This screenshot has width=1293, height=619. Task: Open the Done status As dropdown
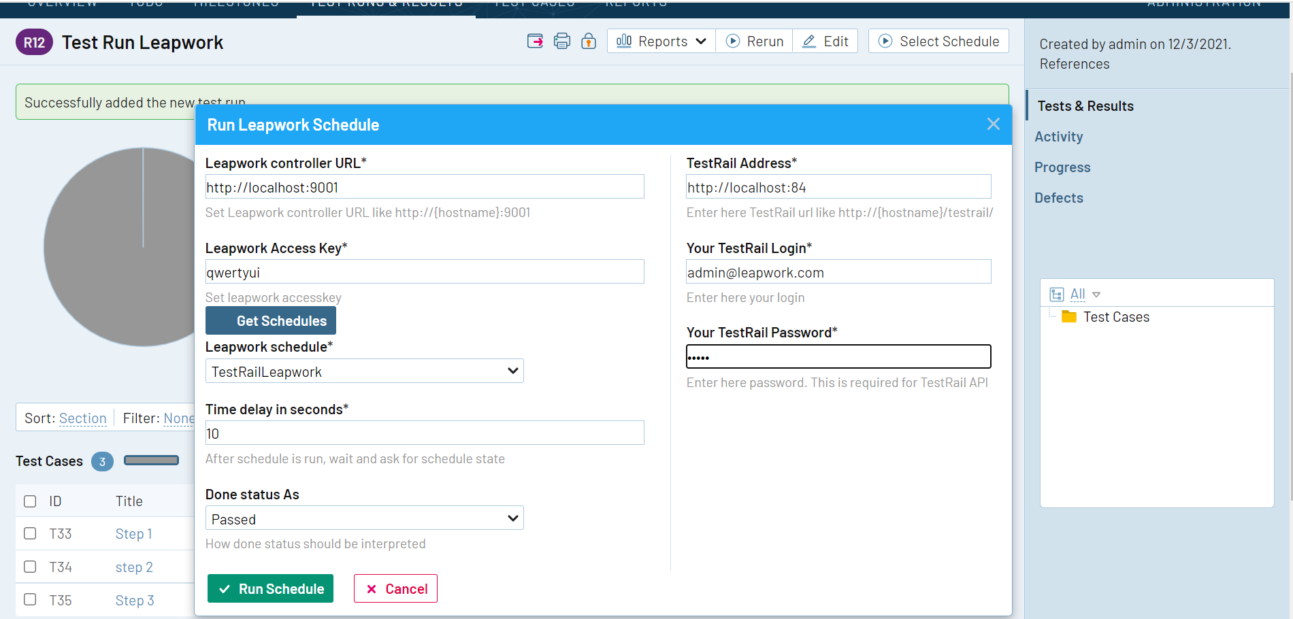[x=365, y=518]
